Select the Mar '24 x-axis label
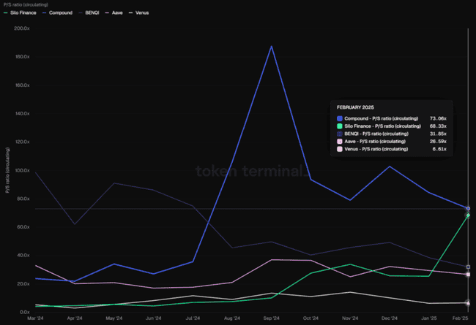This screenshot has height=325, width=476. 34,318
